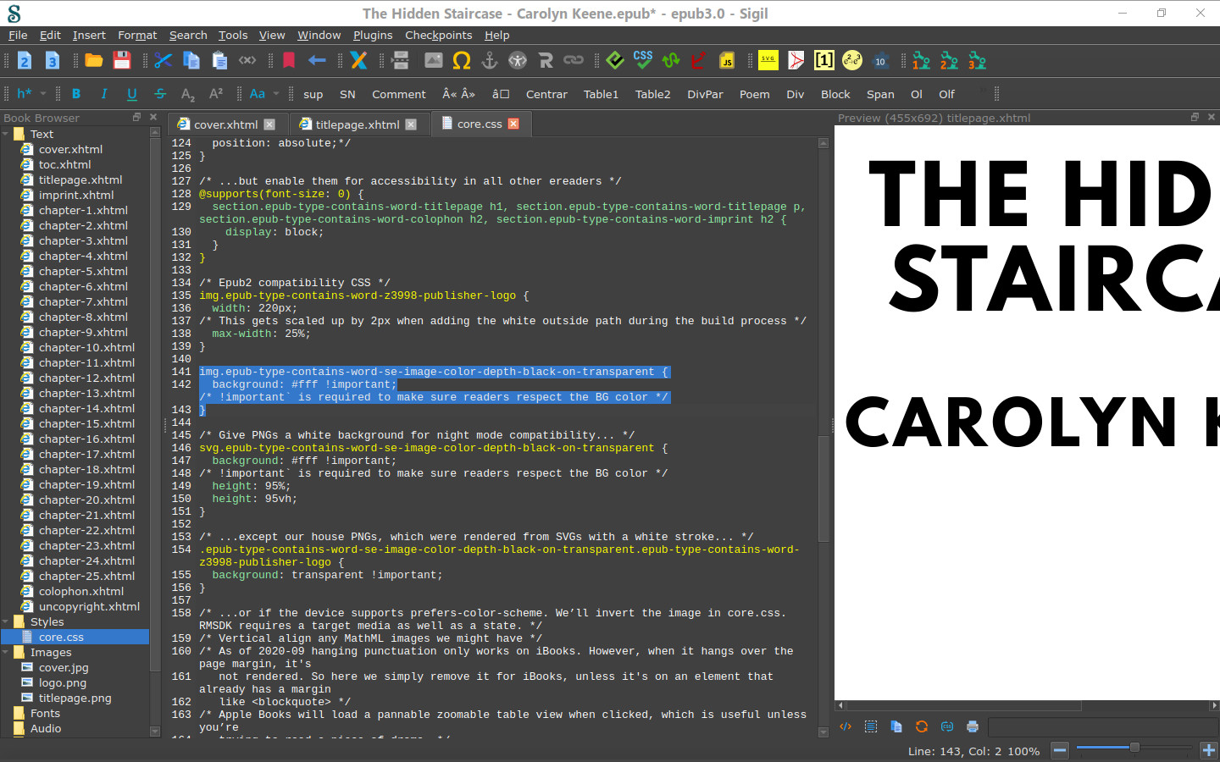
Task: Click the yellow JS plugin icon
Action: point(727,61)
